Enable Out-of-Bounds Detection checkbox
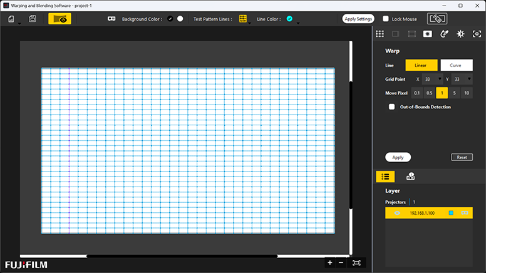 (x=392, y=107)
